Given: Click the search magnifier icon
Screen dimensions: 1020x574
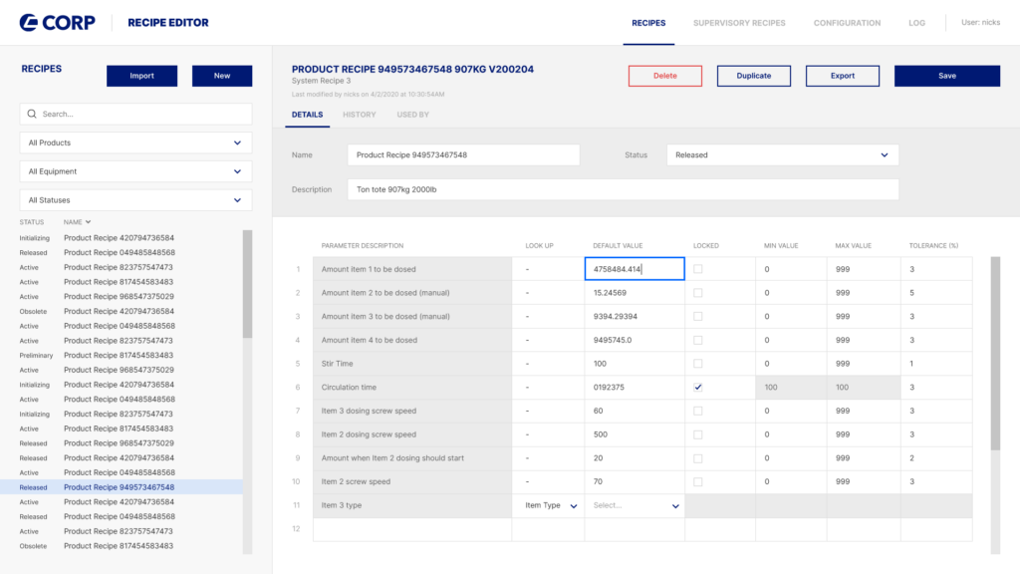Looking at the screenshot, I should (x=32, y=115).
